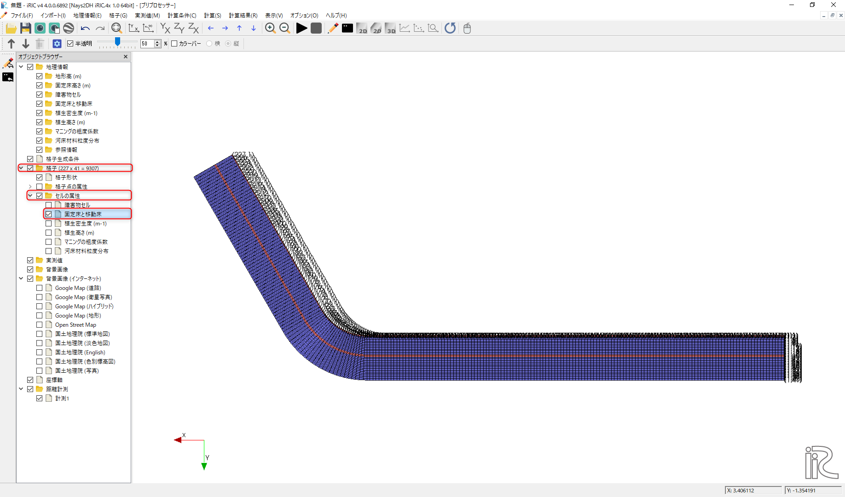Image resolution: width=845 pixels, height=497 pixels.
Task: Select 計測1 tree item
Action: [62, 399]
